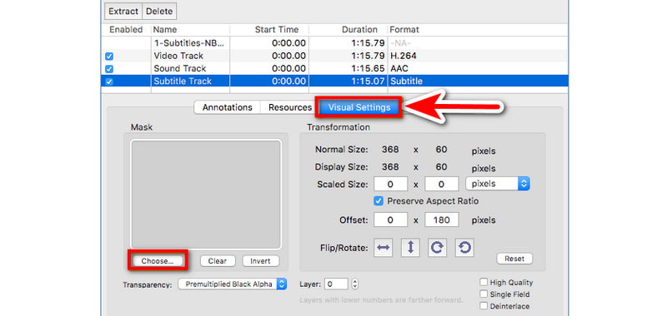Click the Offset horizontal value field
This screenshot has height=316, width=667.
[x=391, y=220]
